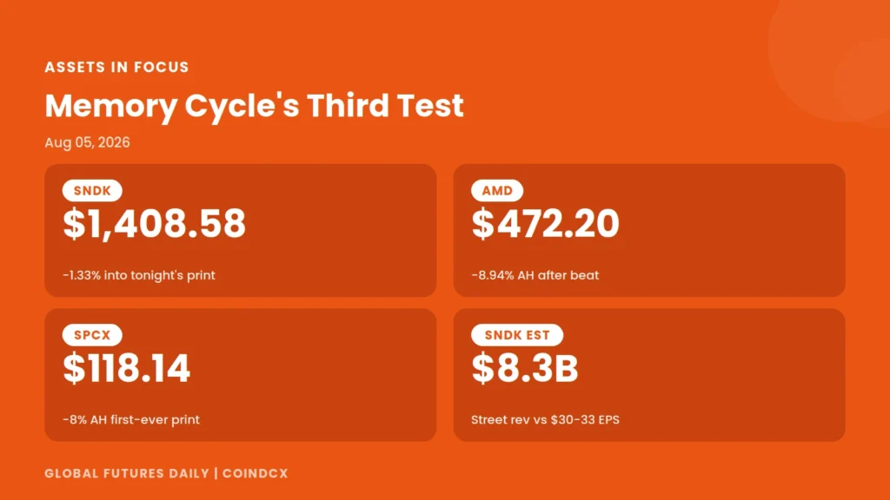890x500 pixels.
Task: Click the AMD ticker badge
Action: coord(497,190)
